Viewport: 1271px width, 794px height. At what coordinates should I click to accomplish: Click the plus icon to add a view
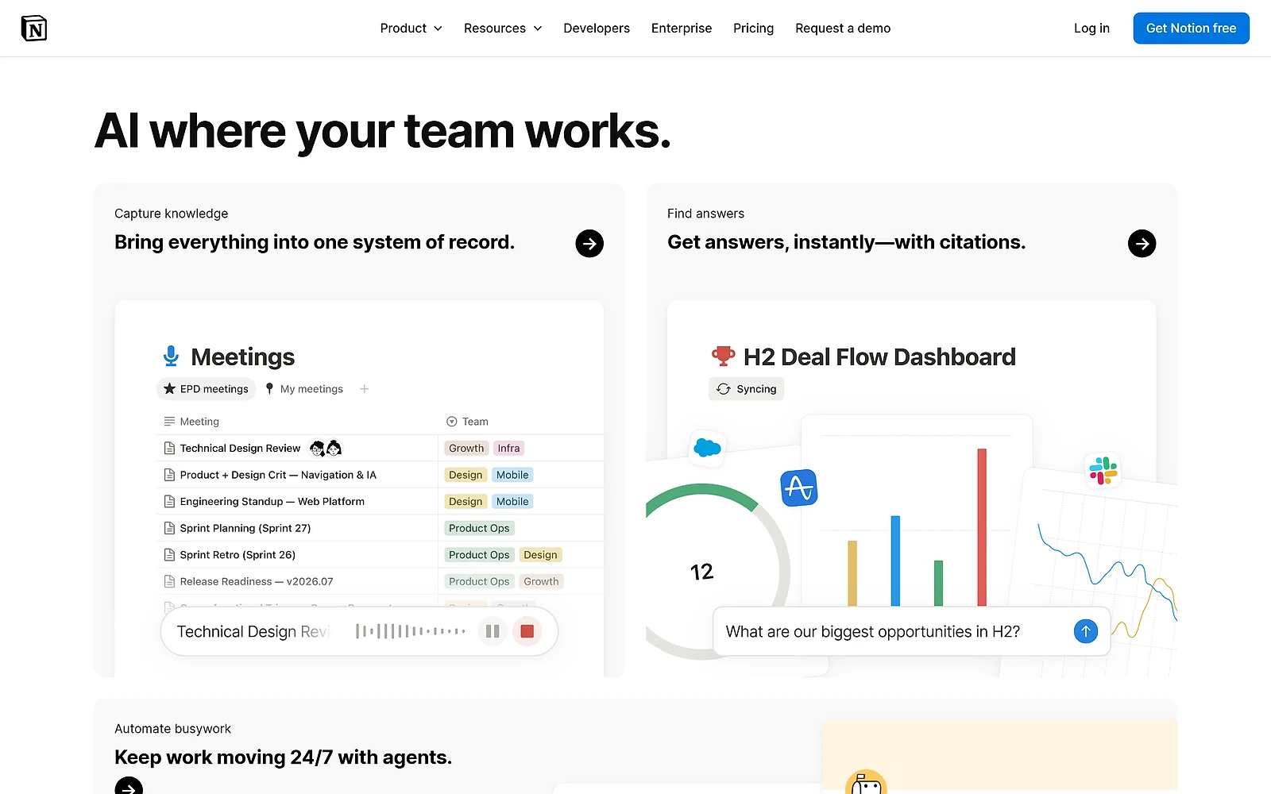364,389
